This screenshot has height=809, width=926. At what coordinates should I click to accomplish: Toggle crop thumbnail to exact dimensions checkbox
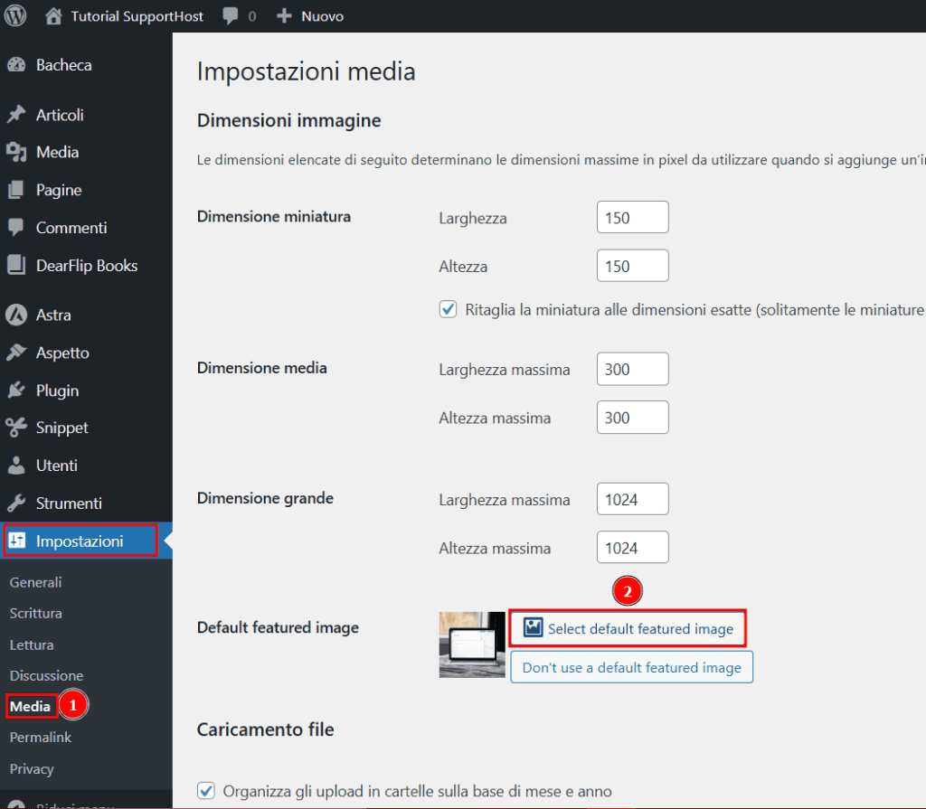pyautogui.click(x=448, y=308)
